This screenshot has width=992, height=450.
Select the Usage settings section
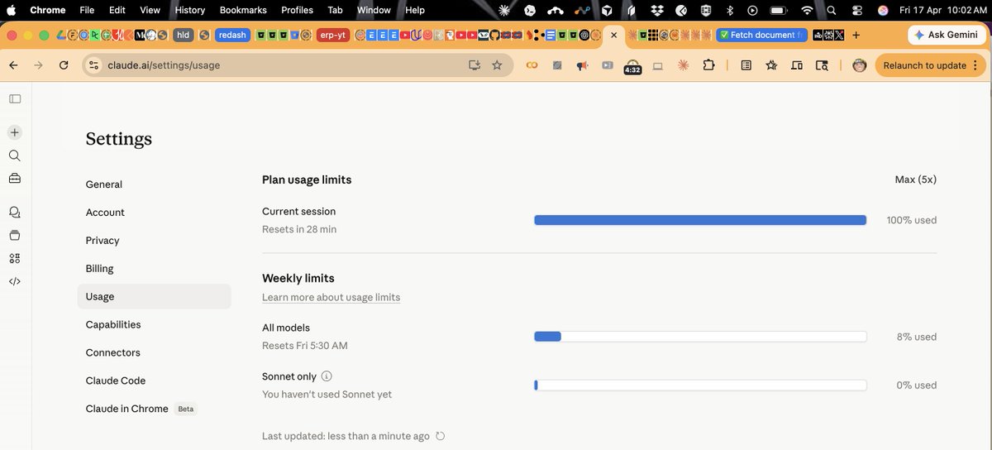click(x=155, y=296)
